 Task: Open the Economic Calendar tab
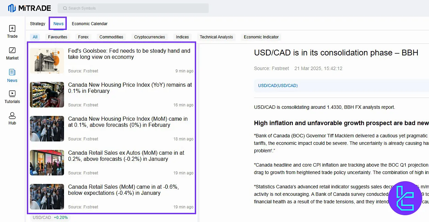[x=90, y=24]
